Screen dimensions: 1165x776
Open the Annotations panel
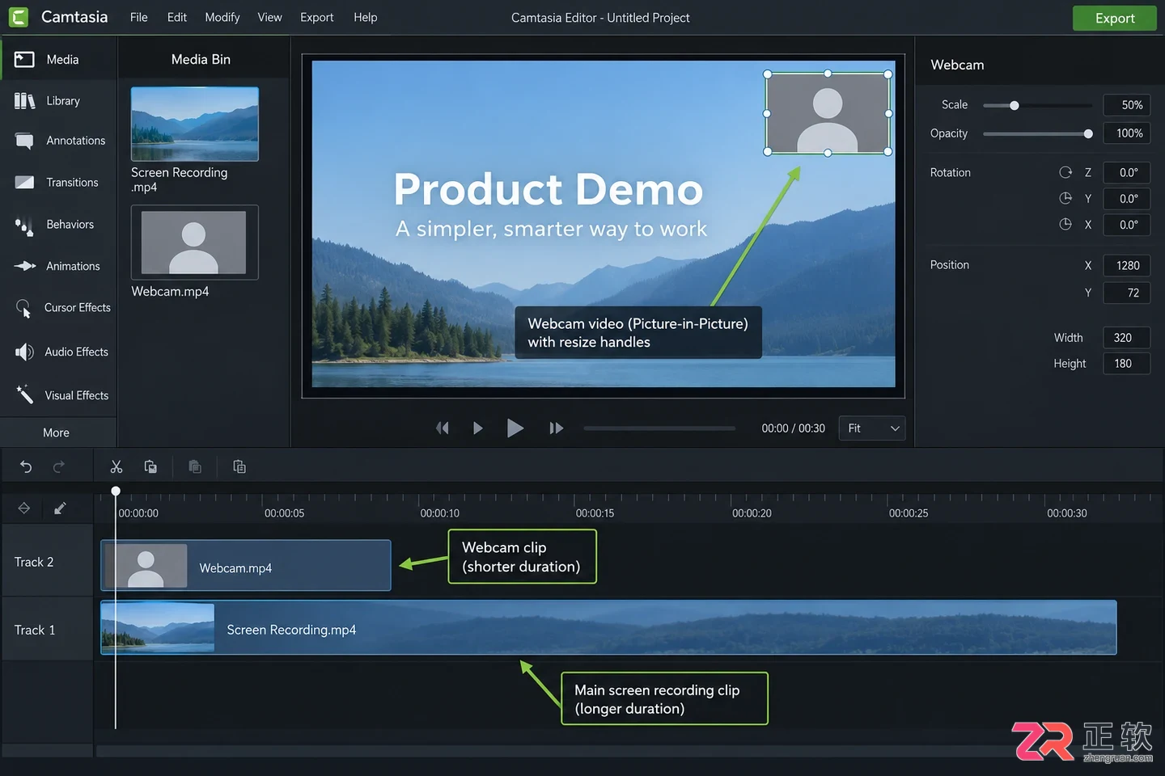58,141
